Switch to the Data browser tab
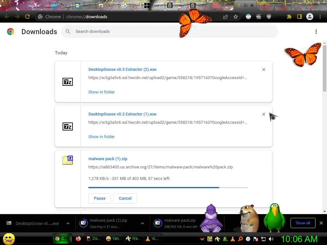Viewport: 327px width, 245px height. coord(60,5)
